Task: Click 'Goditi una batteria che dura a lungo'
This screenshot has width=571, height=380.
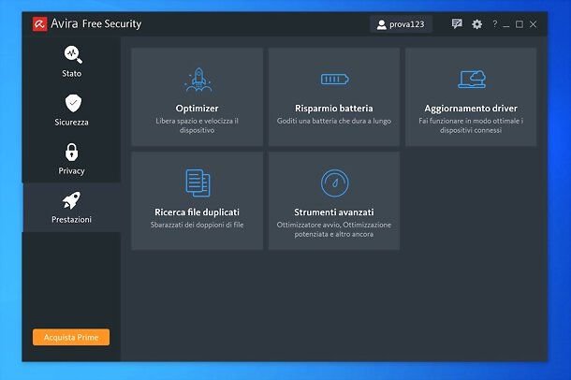Action: click(x=334, y=121)
